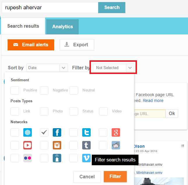The image size is (188, 185).
Task: Click the Twitter network icon
Action: [86, 132]
